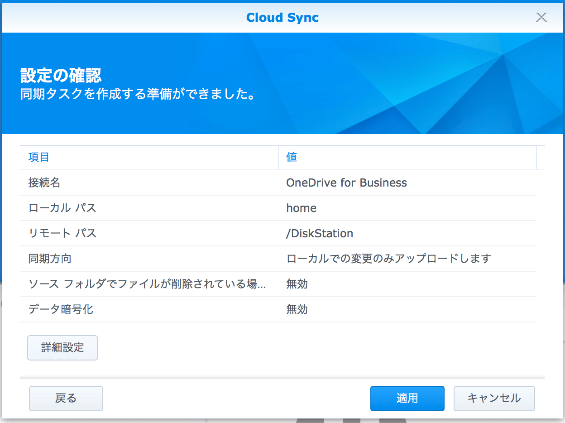This screenshot has width=565, height=423.
Task: Select the 同期方向 row label
Action: [x=50, y=259]
